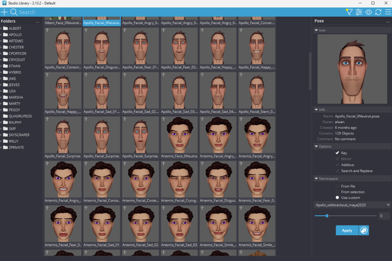Select the MARTY folder

(15, 104)
